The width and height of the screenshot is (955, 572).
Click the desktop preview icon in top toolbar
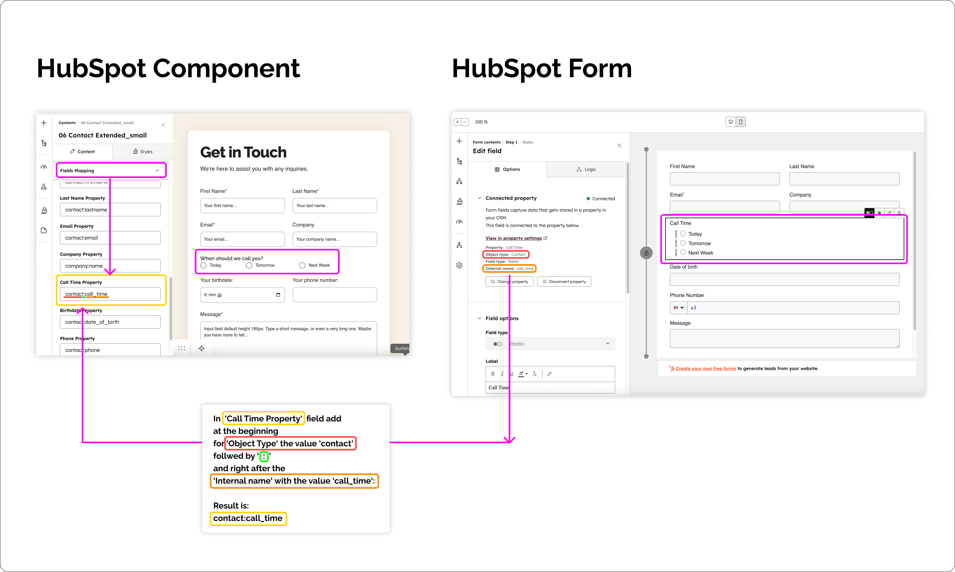[731, 122]
